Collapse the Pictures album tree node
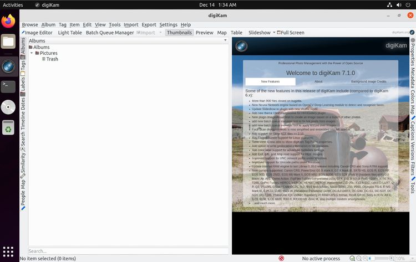Image resolution: width=416 pixels, height=262 pixels. tap(32, 53)
